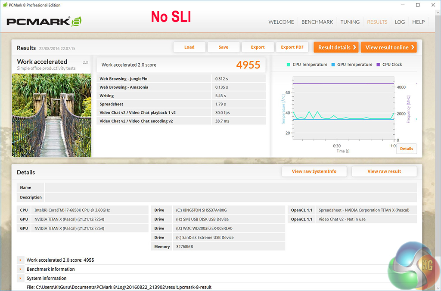Viewport: 441px width, 291px height.
Task: Expand the Work accelerated 2.0 score row
Action: point(20,260)
